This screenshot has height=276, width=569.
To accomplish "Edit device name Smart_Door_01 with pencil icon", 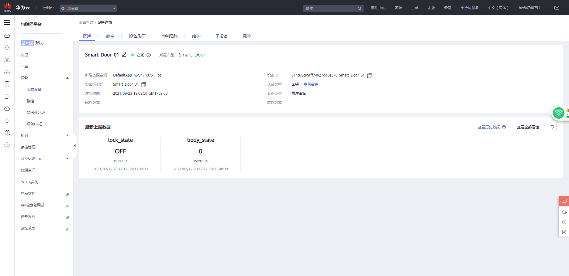I will tap(124, 55).
